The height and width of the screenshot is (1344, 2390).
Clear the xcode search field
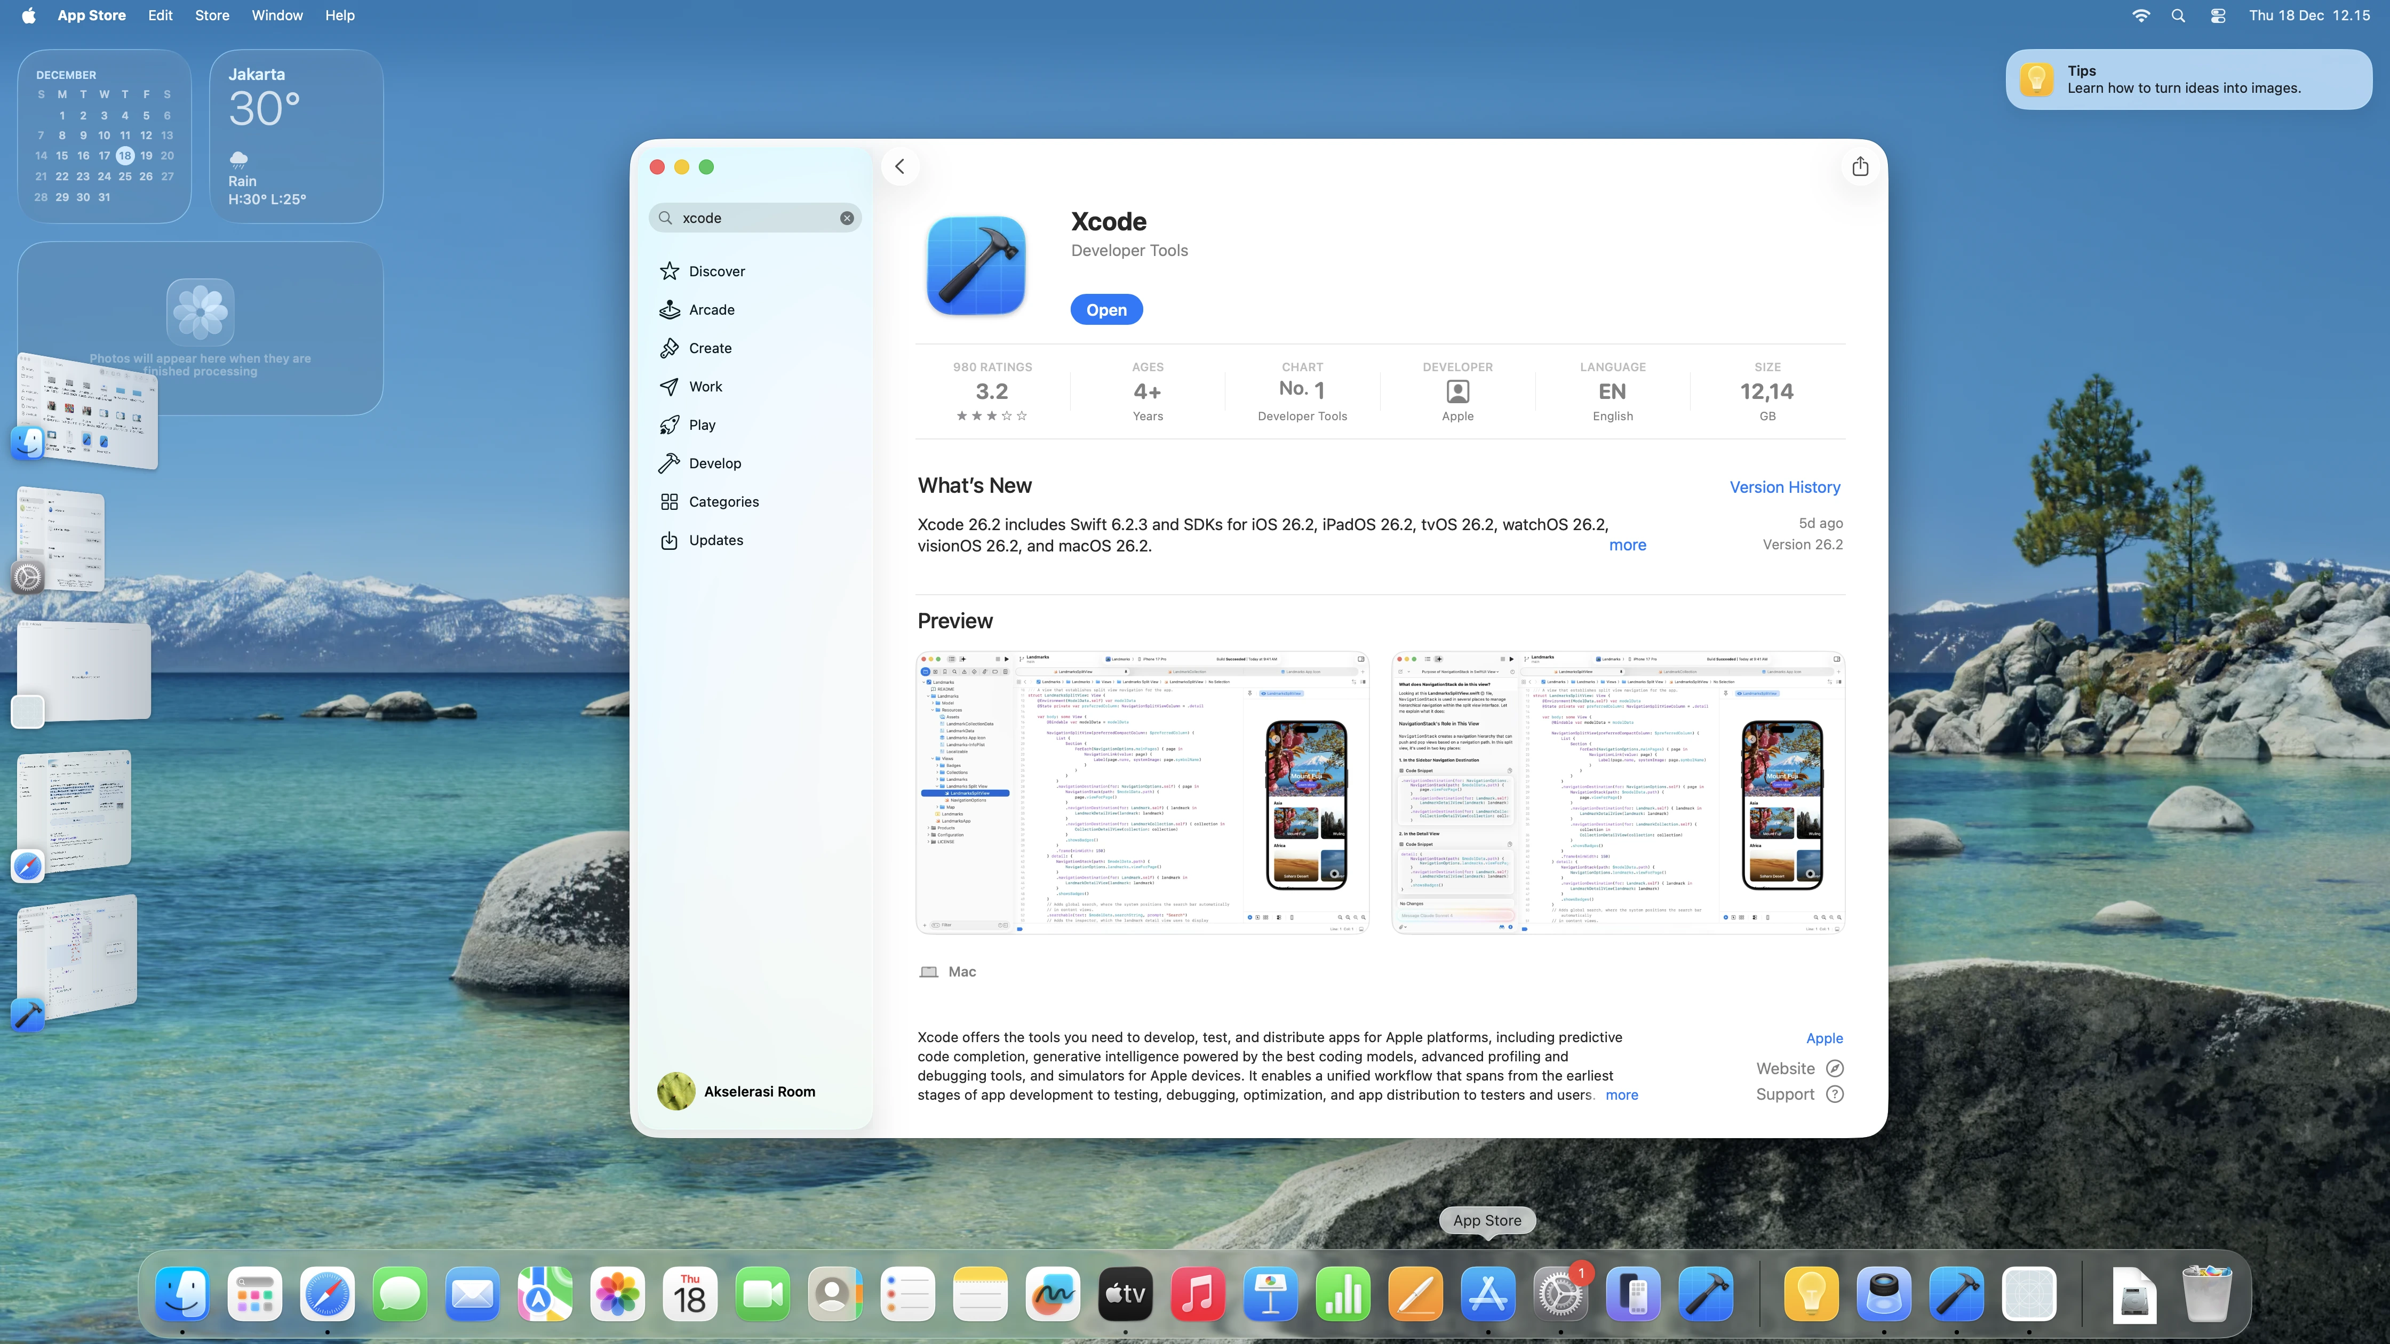point(846,218)
